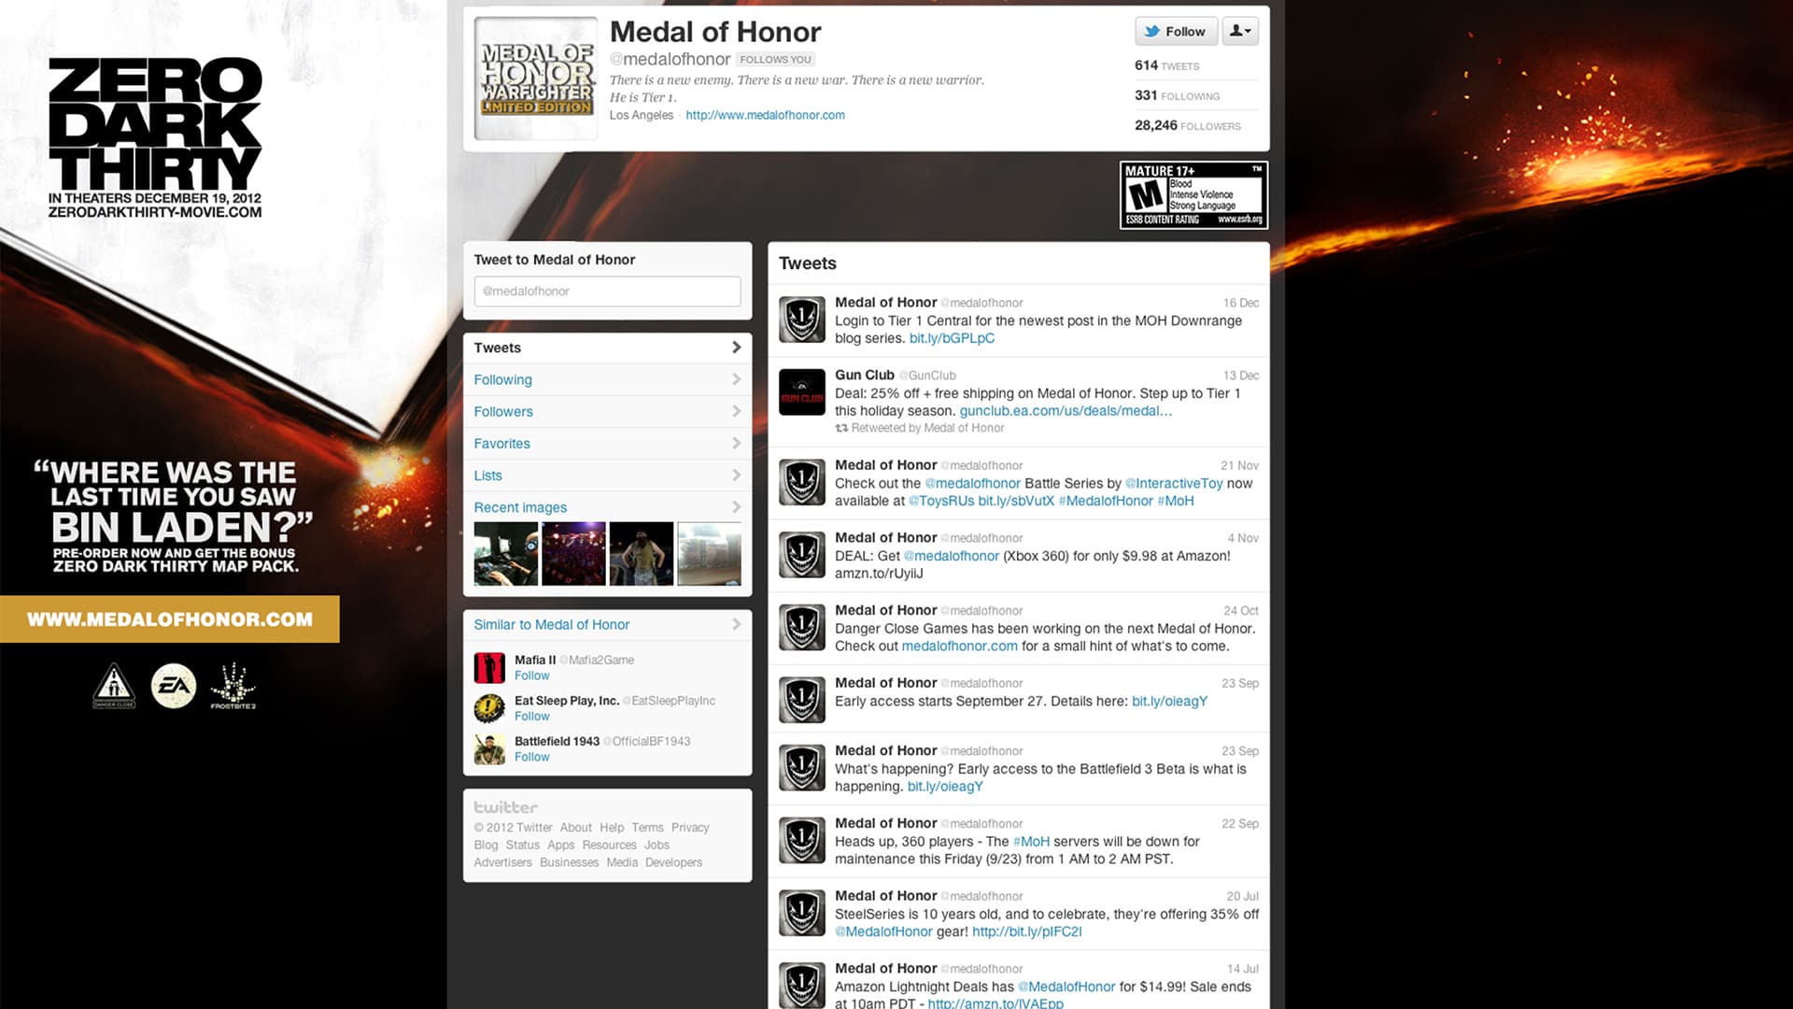Open the fourth recent image thumbnail

click(x=709, y=554)
